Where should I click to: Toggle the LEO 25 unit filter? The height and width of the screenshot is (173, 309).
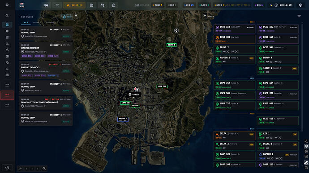pyautogui.click(x=189, y=5)
